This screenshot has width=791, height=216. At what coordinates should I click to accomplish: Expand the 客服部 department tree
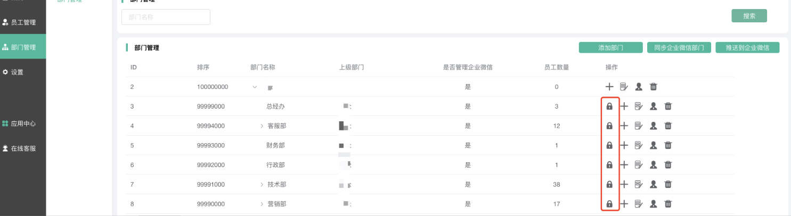pyautogui.click(x=262, y=126)
